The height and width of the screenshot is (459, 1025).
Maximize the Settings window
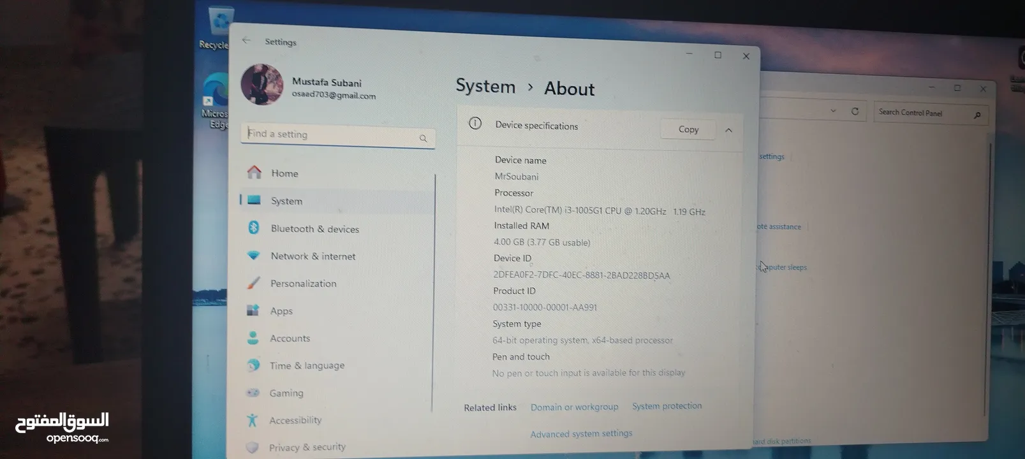click(718, 55)
